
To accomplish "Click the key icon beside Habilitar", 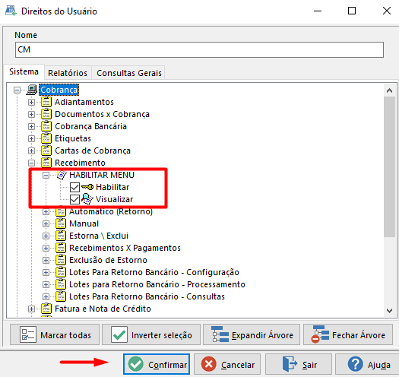I will coord(87,187).
